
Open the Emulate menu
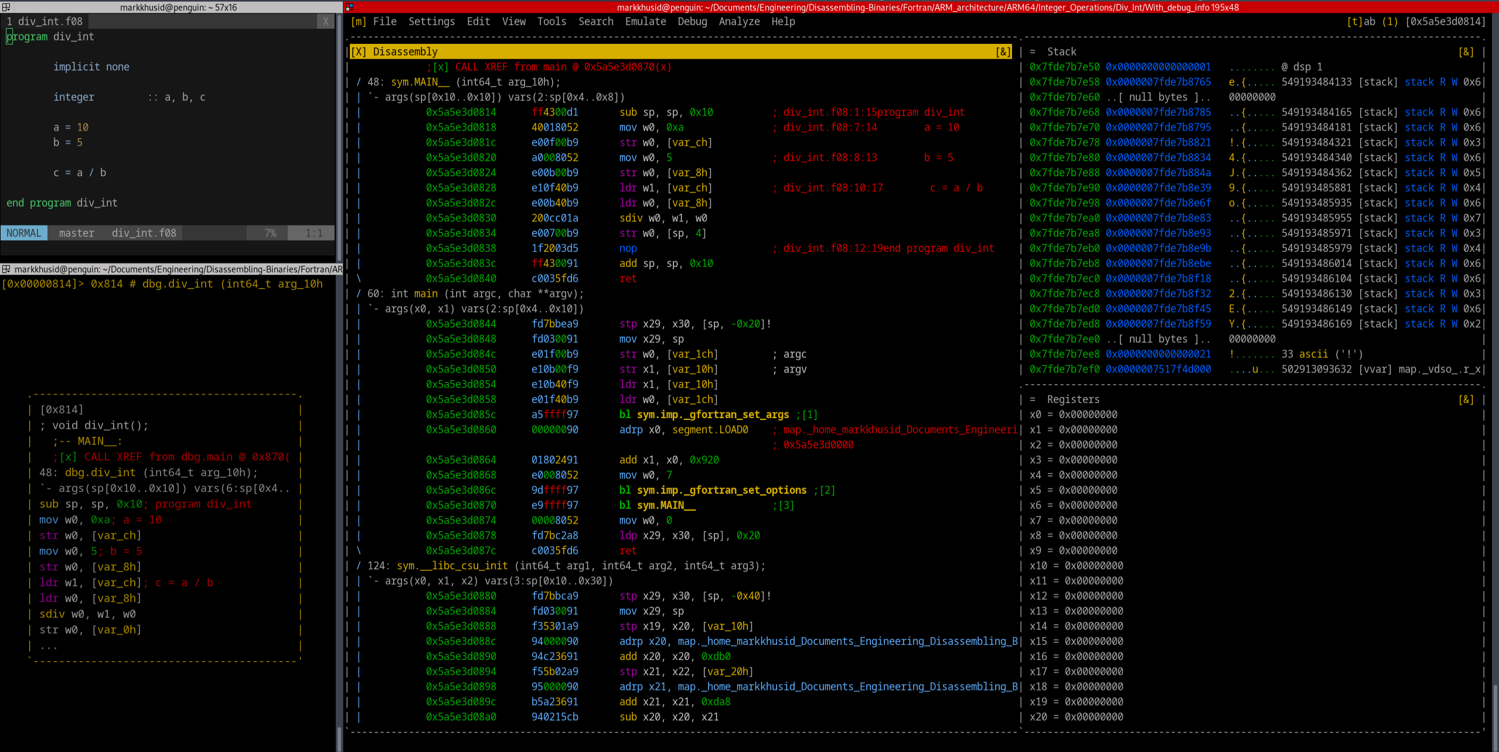point(645,22)
